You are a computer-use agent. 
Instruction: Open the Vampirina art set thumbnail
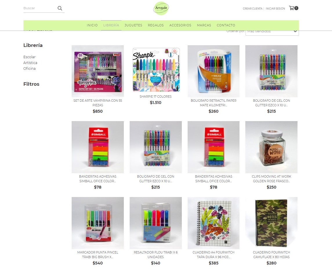[98, 71]
